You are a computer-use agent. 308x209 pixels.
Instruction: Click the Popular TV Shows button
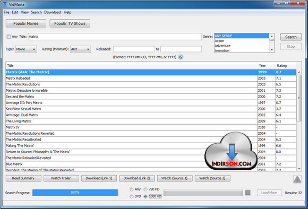point(70,23)
